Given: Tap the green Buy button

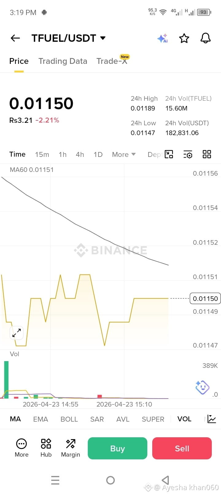Looking at the screenshot, I should (118, 448).
